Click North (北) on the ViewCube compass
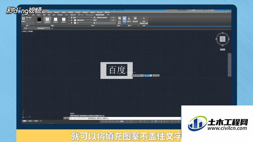Screen dimensions: 253x142 (222, 33)
